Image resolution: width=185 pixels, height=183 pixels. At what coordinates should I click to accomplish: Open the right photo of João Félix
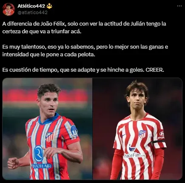(137, 129)
